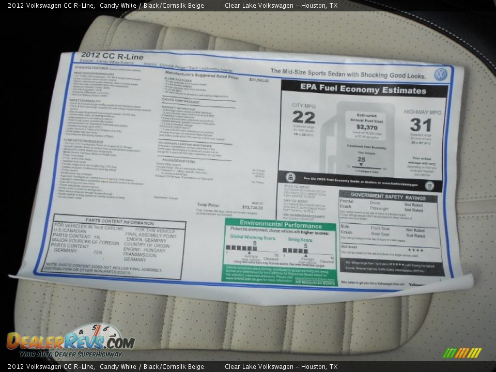Screen dimensions: 496x372
Task: Select the Air Resources Board seal
Action: (x=315, y=283)
